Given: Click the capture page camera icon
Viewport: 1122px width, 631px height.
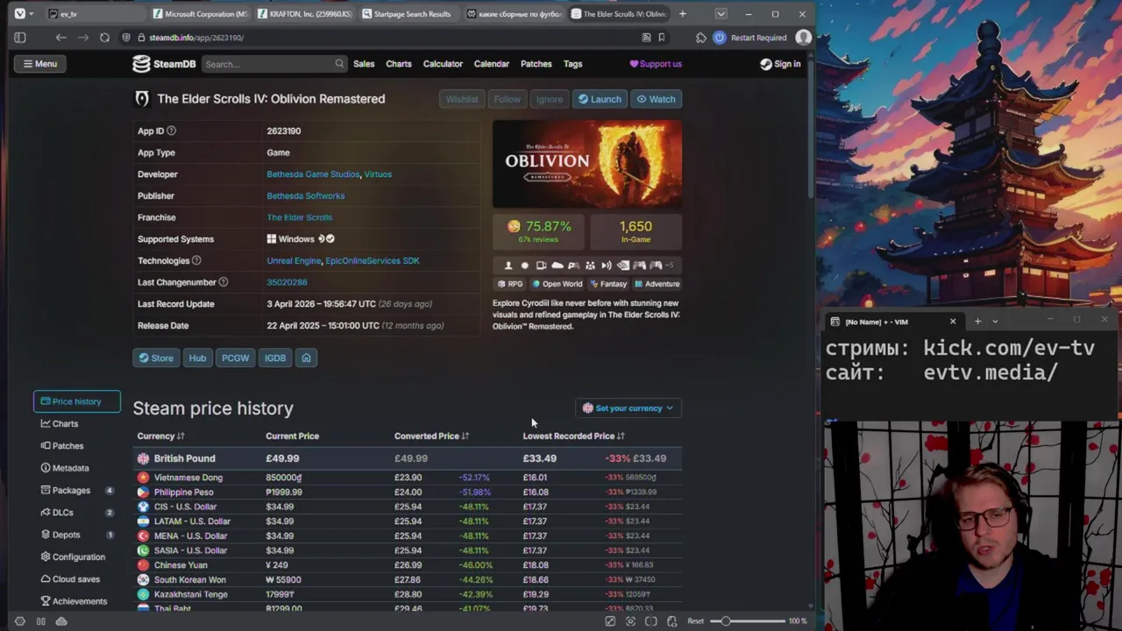Looking at the screenshot, I should point(630,621).
